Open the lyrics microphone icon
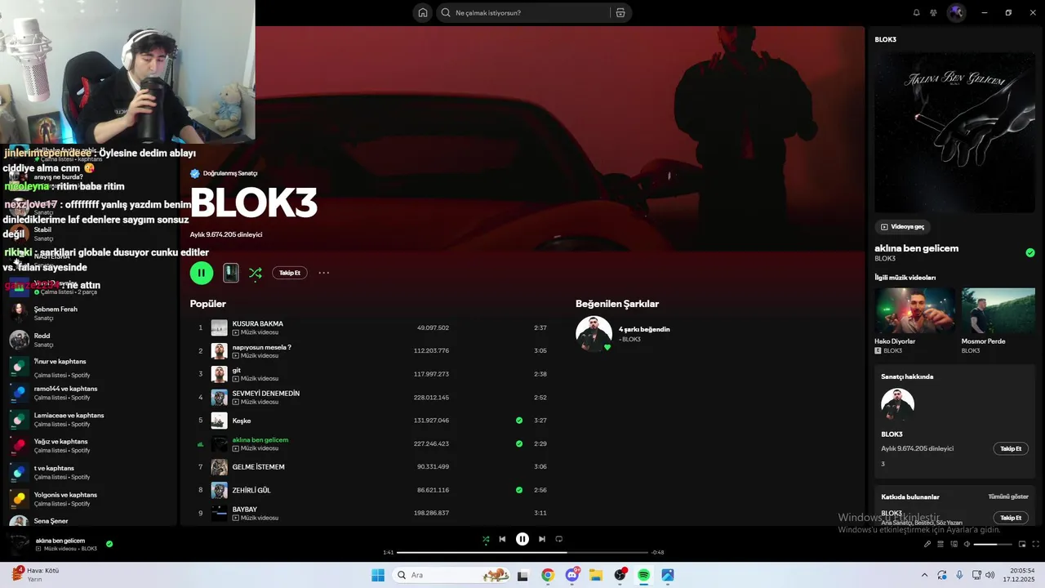The image size is (1045, 588). click(x=927, y=544)
